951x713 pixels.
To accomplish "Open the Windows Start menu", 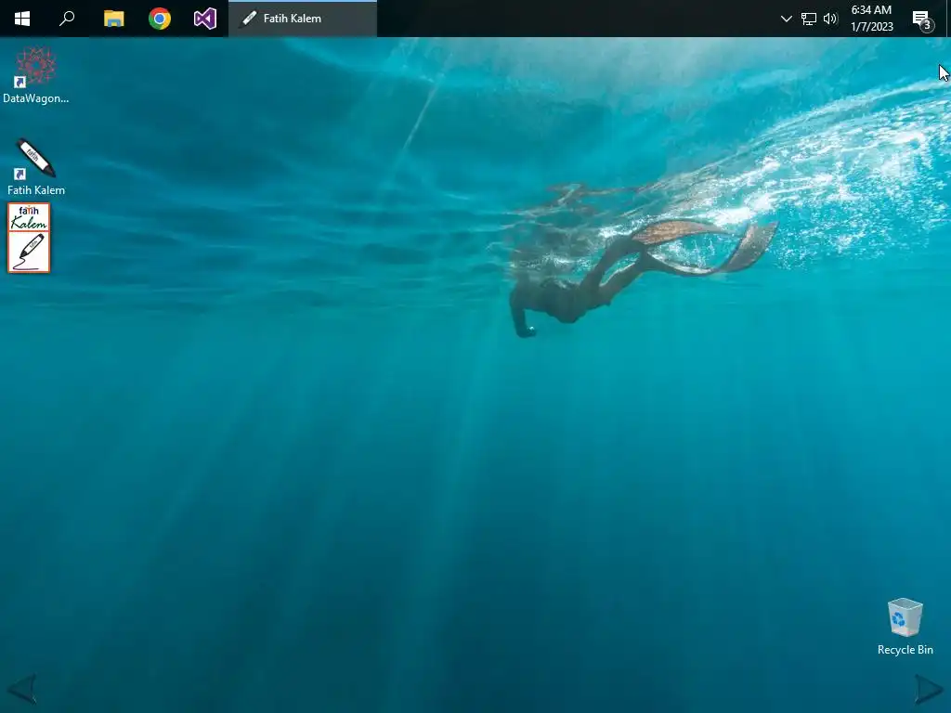I will pos(22,19).
